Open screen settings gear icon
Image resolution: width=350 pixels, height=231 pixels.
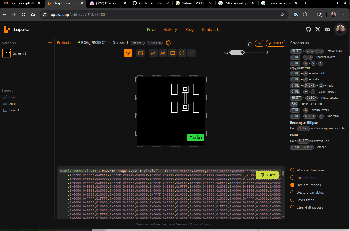(x=168, y=43)
